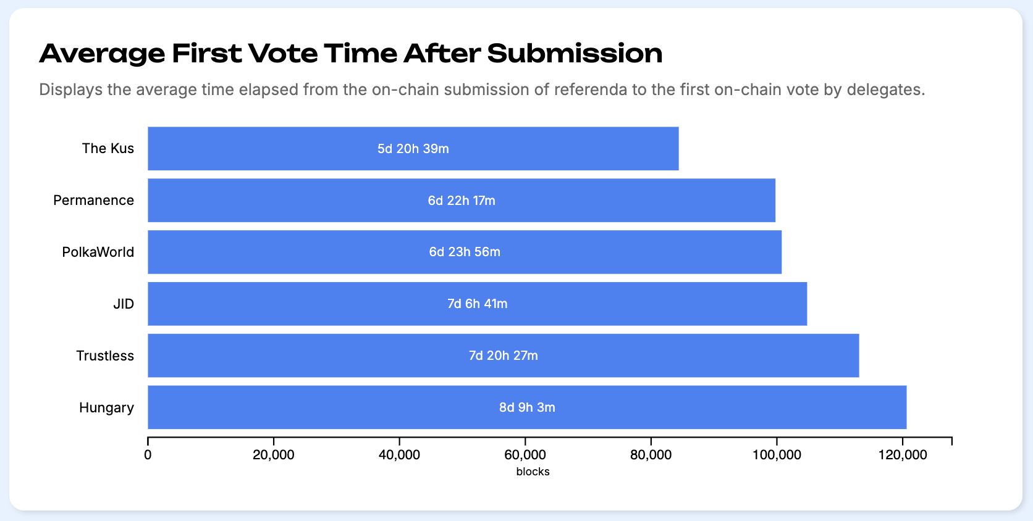Click the "Hungary" y-axis label

pyautogui.click(x=107, y=408)
